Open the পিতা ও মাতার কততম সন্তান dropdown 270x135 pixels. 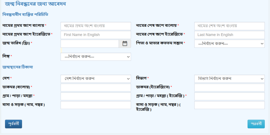click(x=229, y=44)
